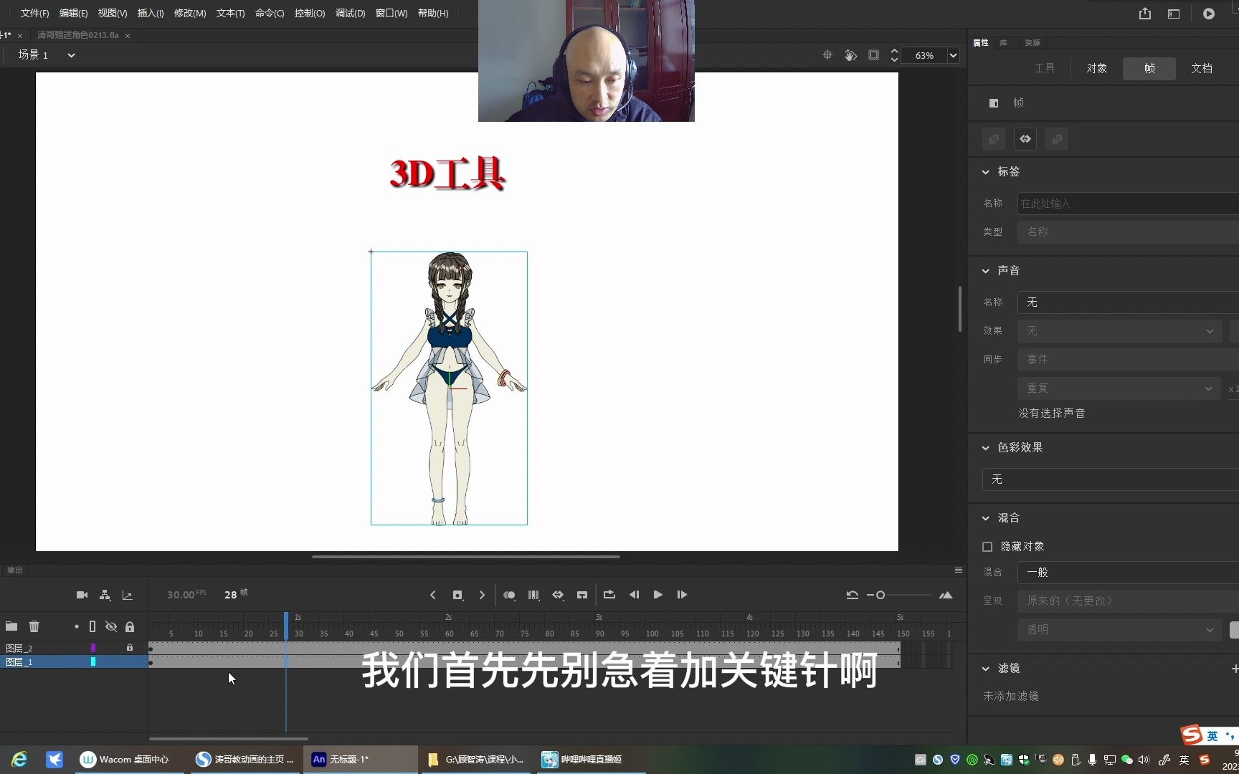The height and width of the screenshot is (774, 1239).
Task: Click the Test Movie play icon
Action: [x=1209, y=14]
